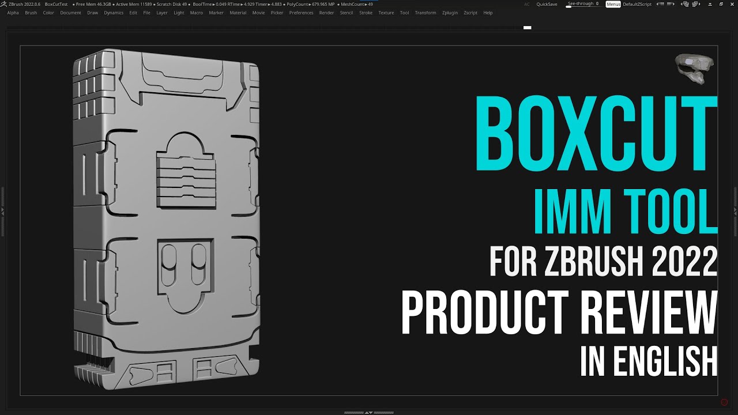Viewport: 738px width, 415px height.
Task: Open the Stencil menu
Action: [347, 13]
